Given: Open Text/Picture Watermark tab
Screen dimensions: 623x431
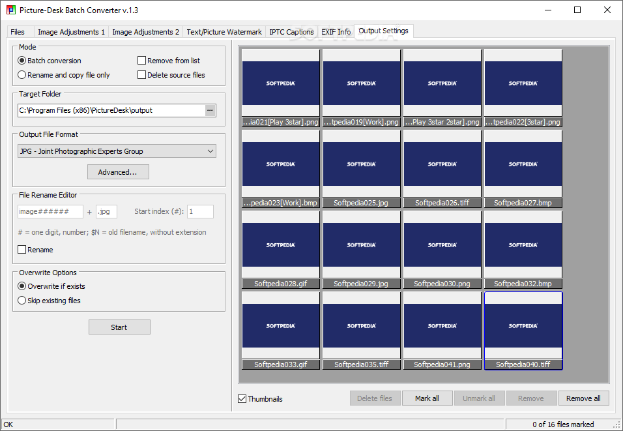Looking at the screenshot, I should coord(224,32).
